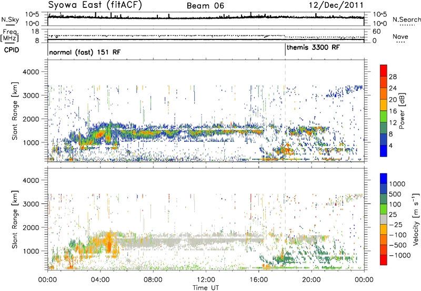
Task: Click the dashed 18:00 marker in the velocity panel
Action: pyautogui.click(x=285, y=219)
